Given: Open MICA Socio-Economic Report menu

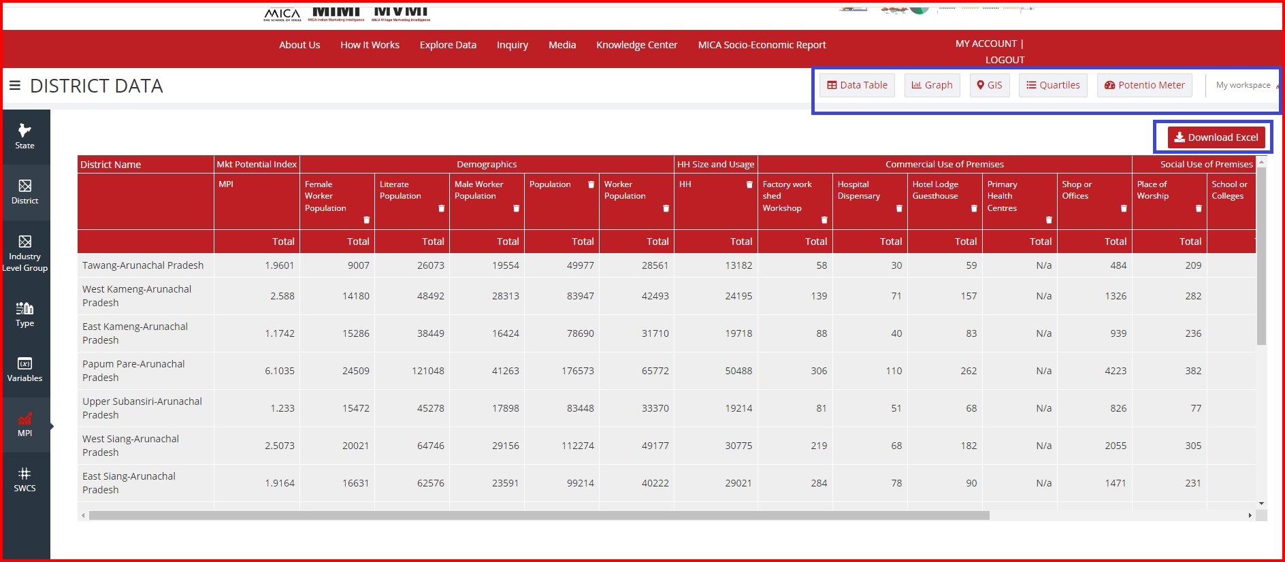Looking at the screenshot, I should pos(762,45).
